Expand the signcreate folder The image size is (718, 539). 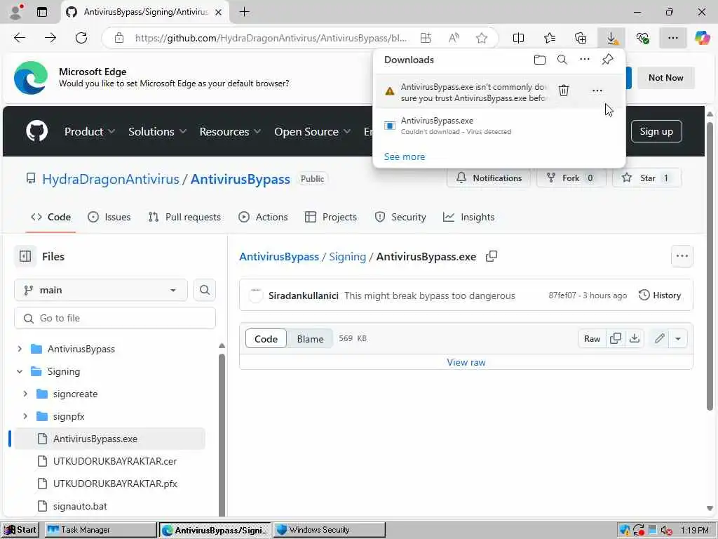point(25,394)
